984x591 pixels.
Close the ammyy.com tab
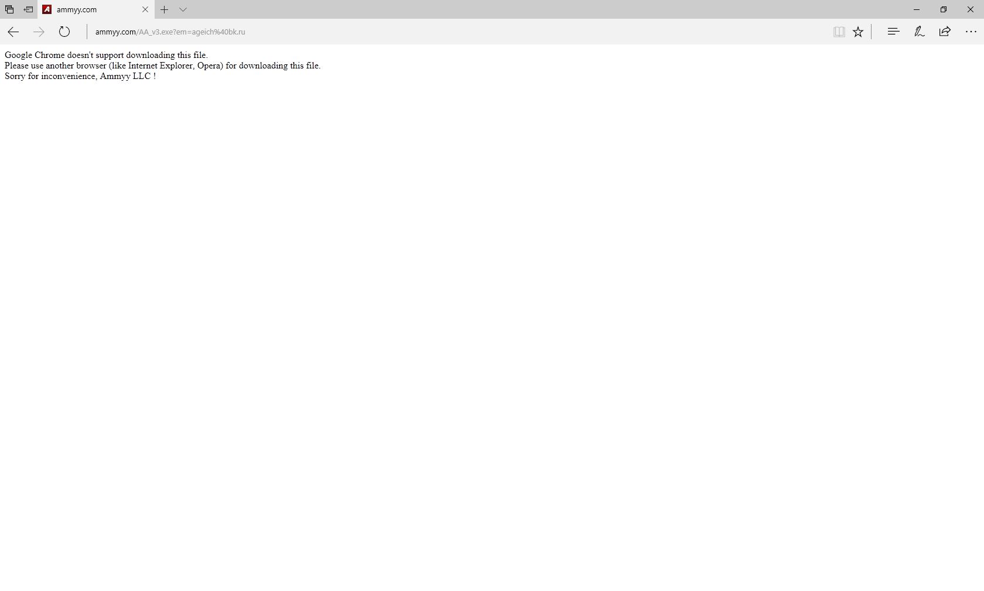pos(145,9)
